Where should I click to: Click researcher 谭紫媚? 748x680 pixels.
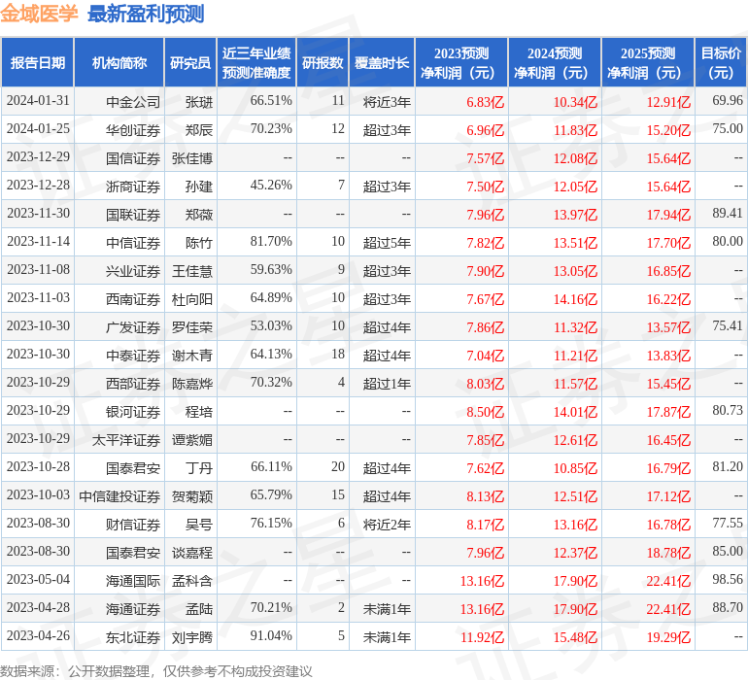point(192,439)
